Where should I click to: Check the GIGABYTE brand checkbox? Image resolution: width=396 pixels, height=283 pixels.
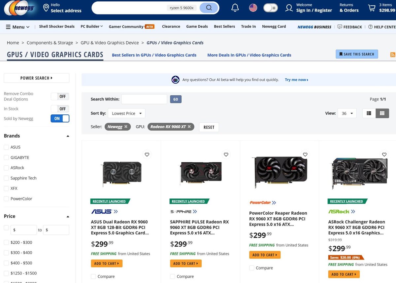pyautogui.click(x=6, y=158)
